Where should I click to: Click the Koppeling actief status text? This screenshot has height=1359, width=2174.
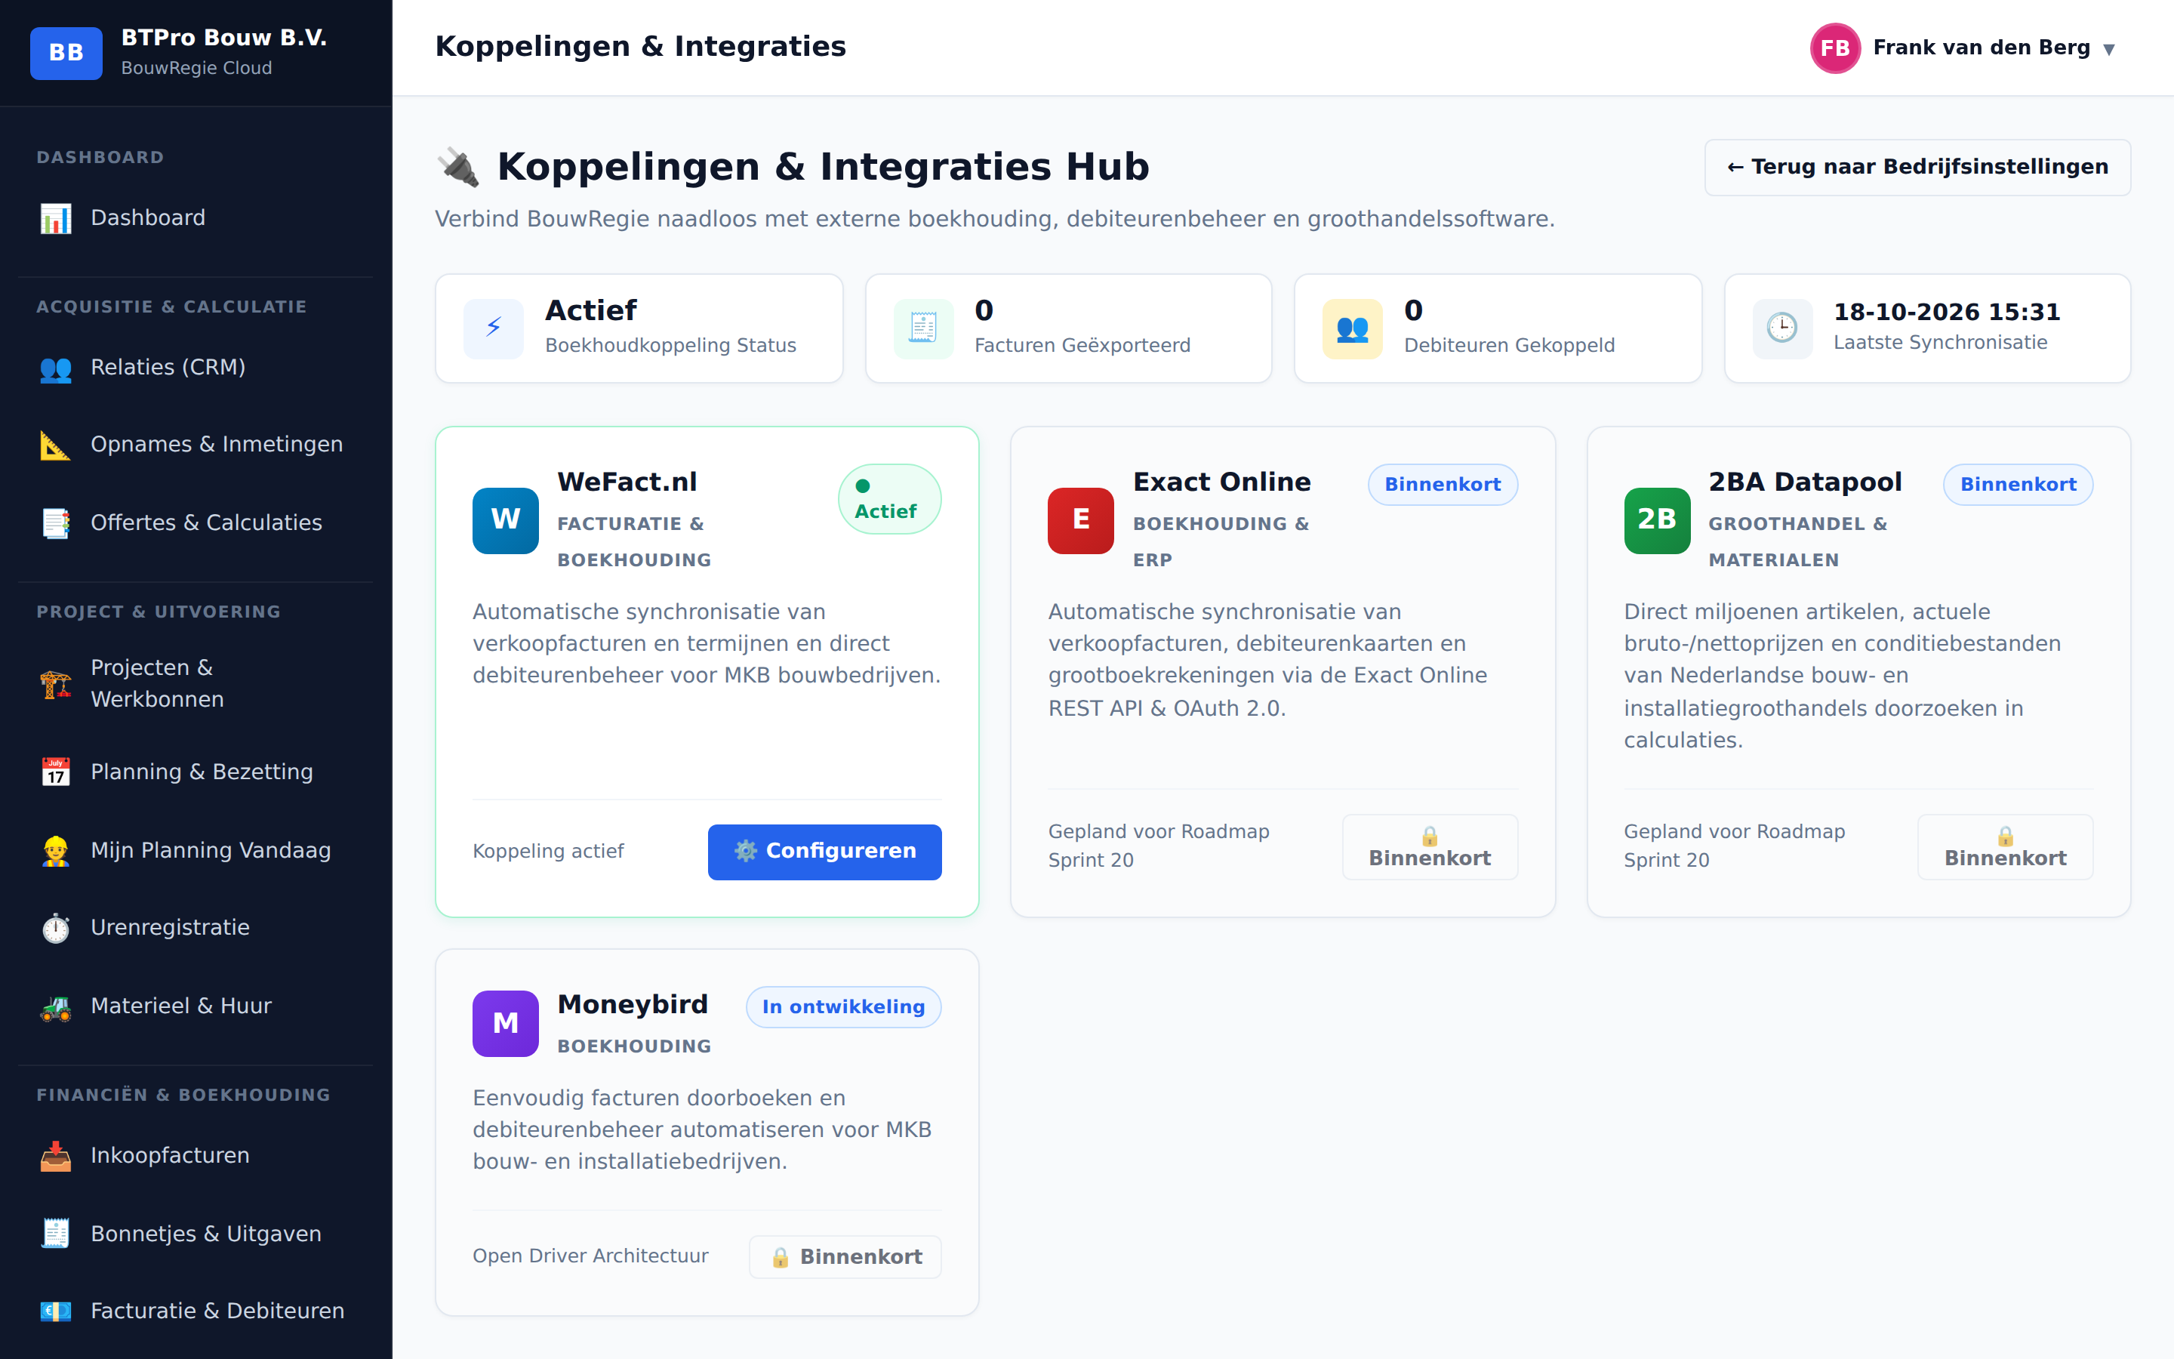548,851
